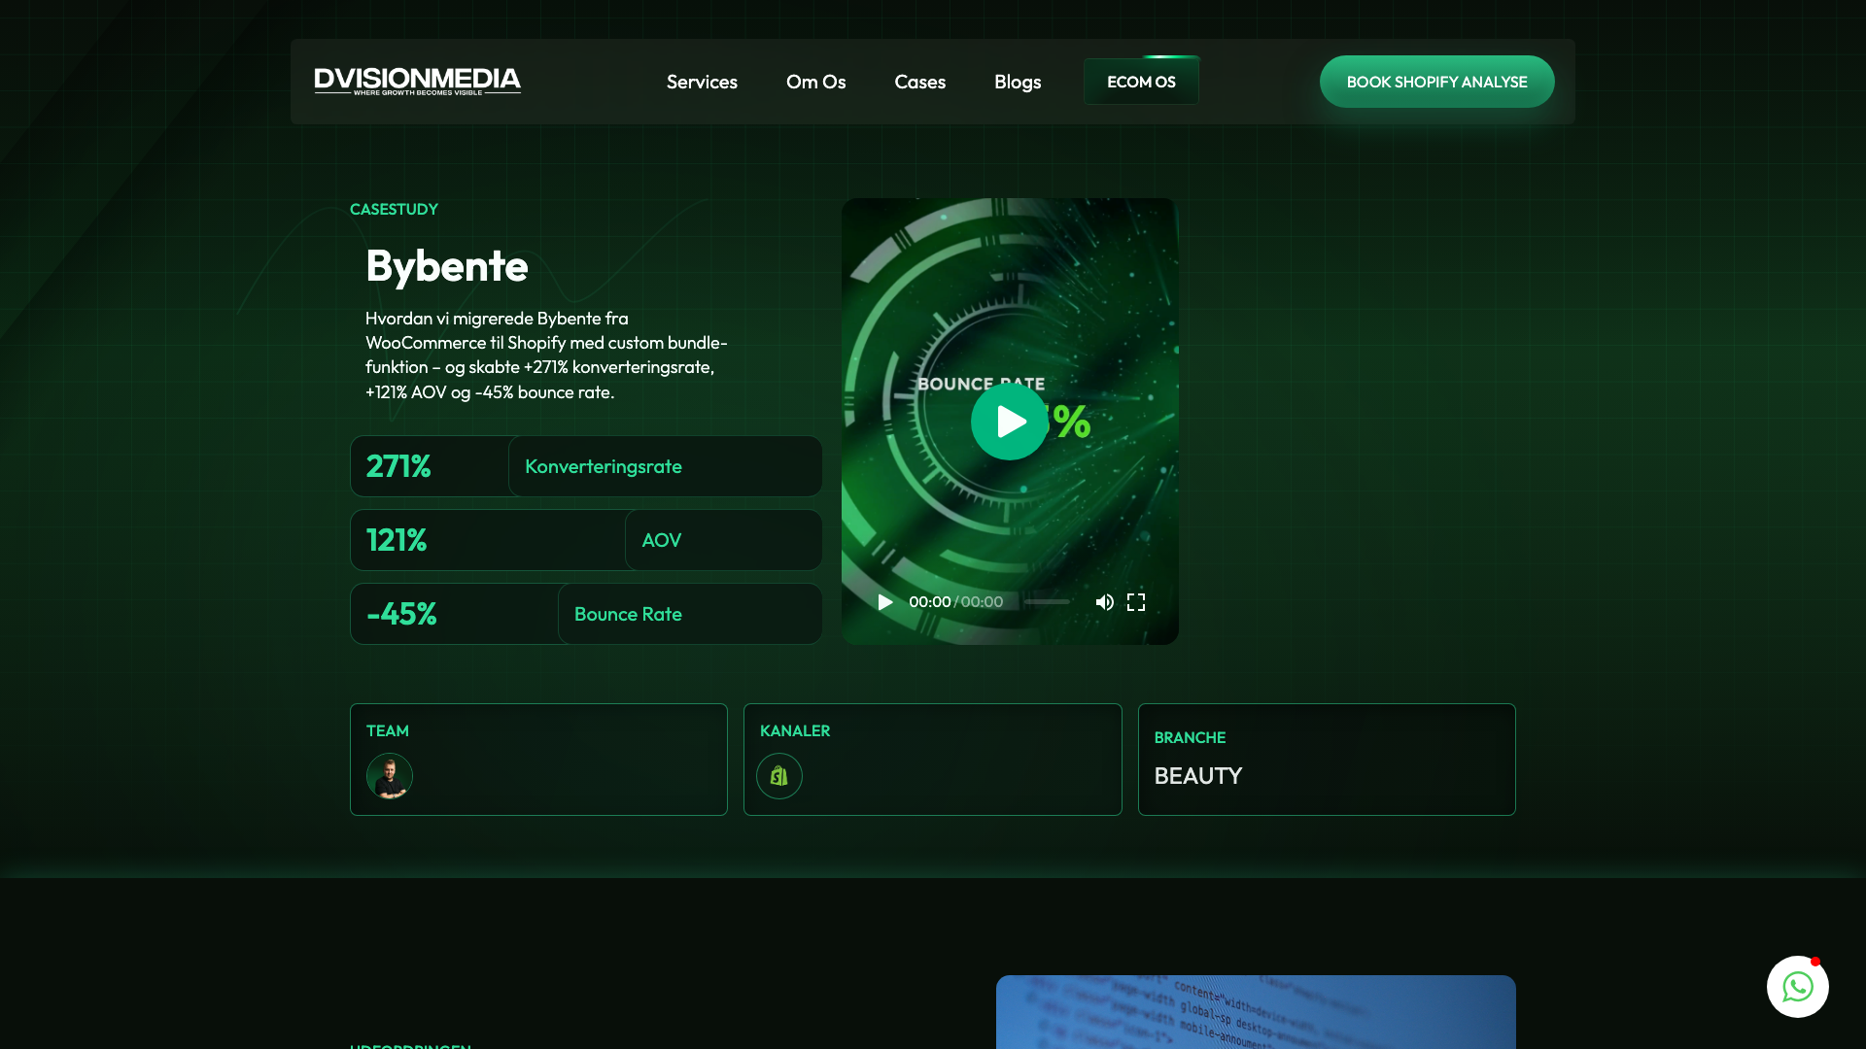The image size is (1866, 1049).
Task: Click the BRANCHE BEAUTY info card
Action: click(1327, 760)
